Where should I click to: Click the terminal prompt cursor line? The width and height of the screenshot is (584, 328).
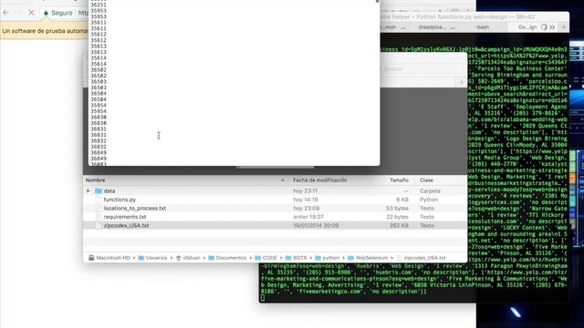[263, 298]
